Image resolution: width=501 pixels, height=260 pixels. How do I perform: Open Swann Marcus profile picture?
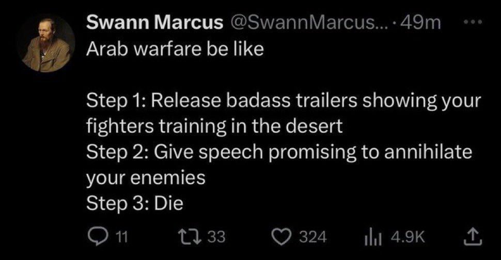click(47, 44)
